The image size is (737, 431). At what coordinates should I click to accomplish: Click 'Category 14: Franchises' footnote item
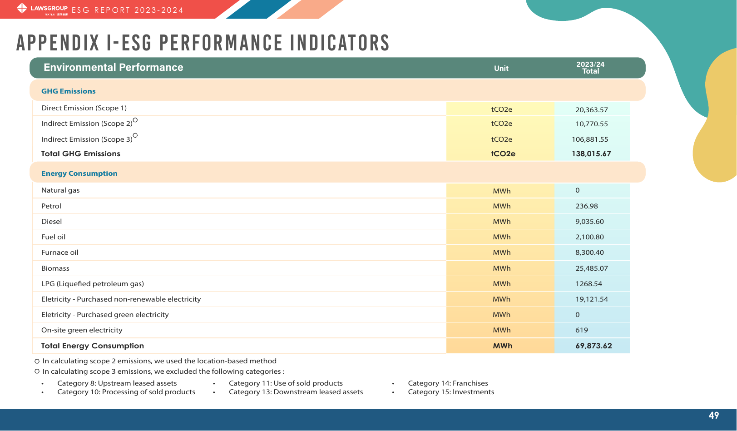pos(448,383)
